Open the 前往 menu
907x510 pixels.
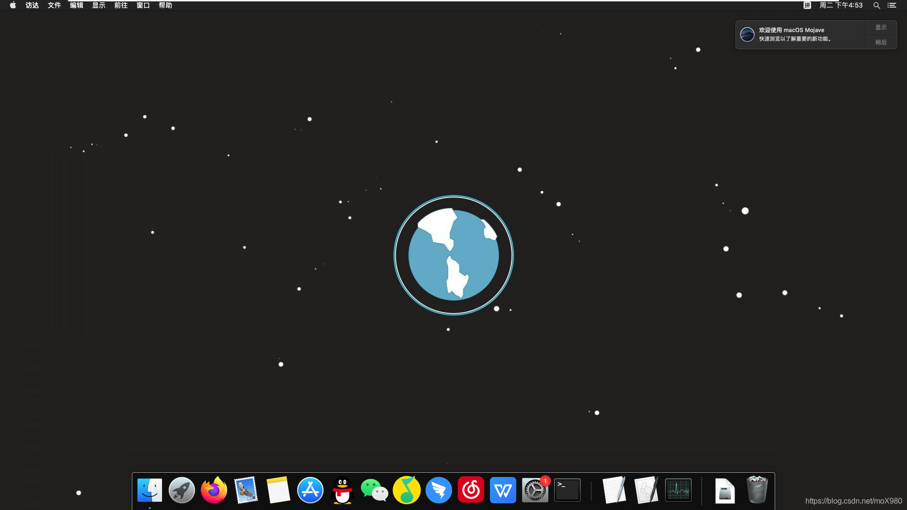pos(121,5)
